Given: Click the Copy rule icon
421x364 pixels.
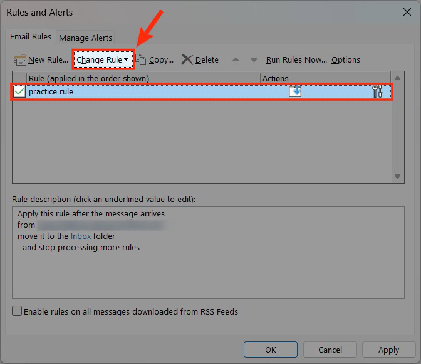Looking at the screenshot, I should pos(141,59).
